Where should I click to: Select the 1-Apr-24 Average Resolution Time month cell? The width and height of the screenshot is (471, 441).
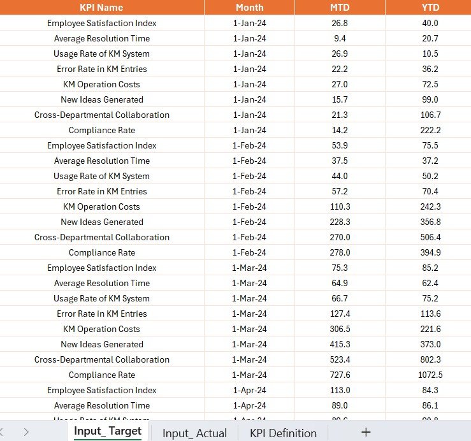click(x=250, y=405)
